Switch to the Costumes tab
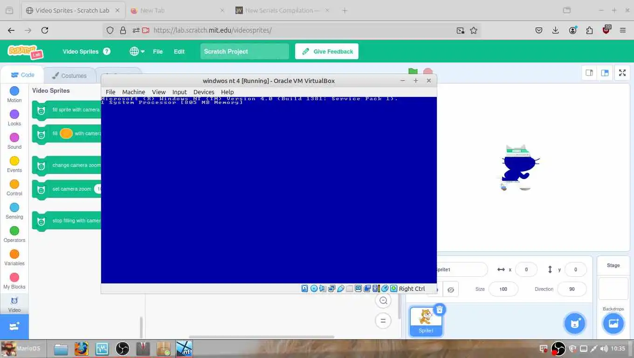The image size is (634, 358). 69,76
